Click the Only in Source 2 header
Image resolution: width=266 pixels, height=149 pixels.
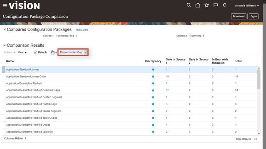tap(199, 61)
